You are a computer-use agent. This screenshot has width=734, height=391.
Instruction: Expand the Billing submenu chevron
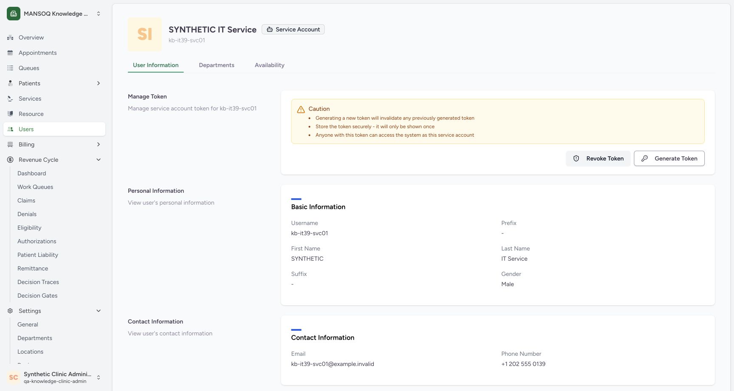99,144
